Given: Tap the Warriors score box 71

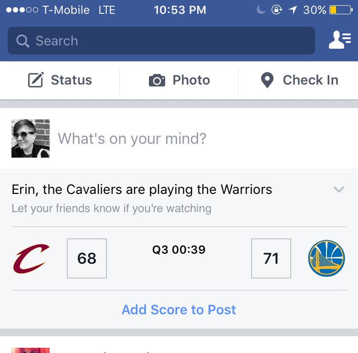Looking at the screenshot, I should pos(271,258).
